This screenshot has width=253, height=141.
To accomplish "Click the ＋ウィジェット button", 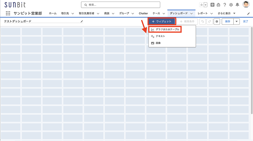I will pyautogui.click(x=161, y=21).
